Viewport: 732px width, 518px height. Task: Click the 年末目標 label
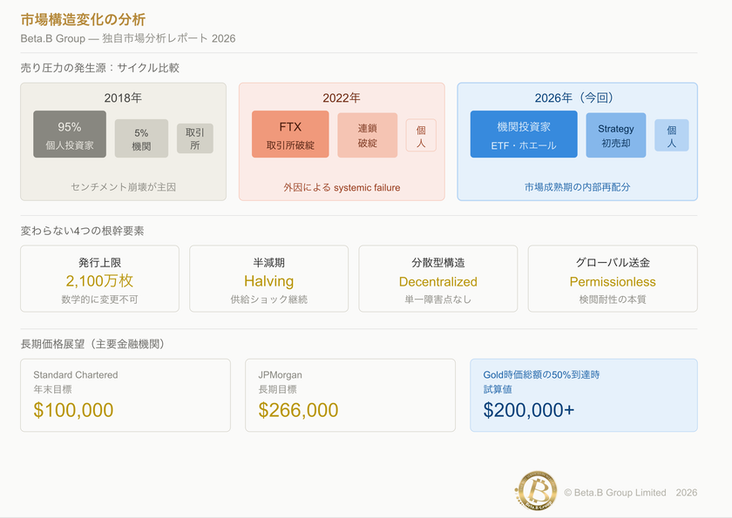coord(52,389)
